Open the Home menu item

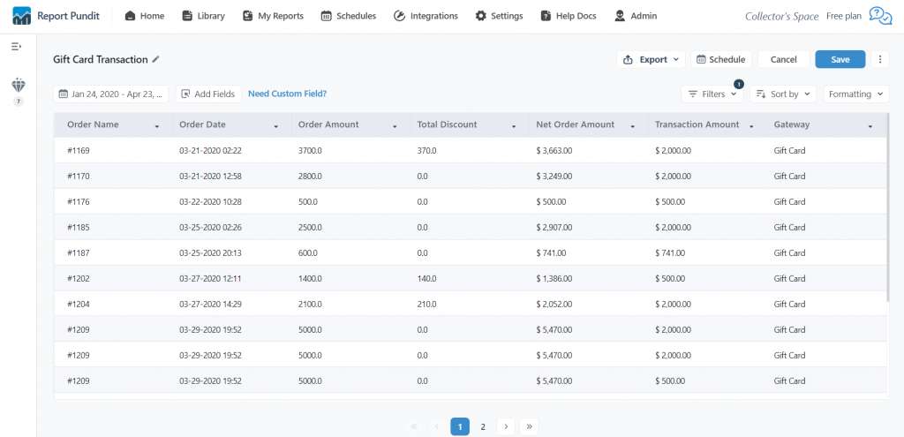tap(145, 16)
